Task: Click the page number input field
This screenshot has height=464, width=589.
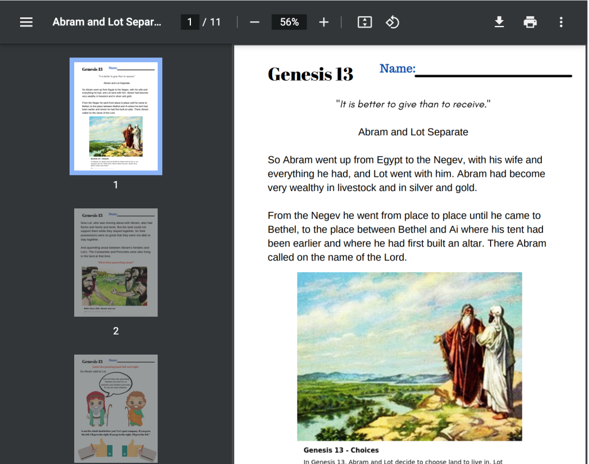Action: tap(189, 22)
